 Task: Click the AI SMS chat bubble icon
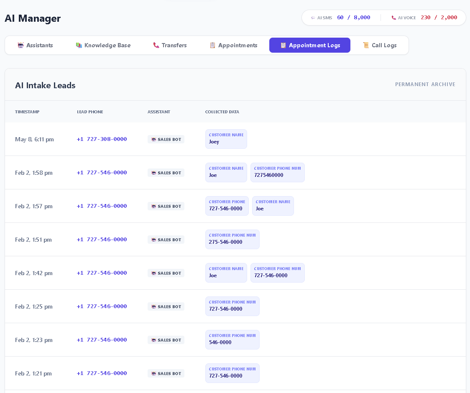(313, 18)
